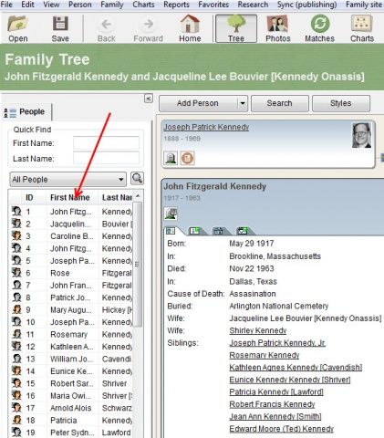Open sibling link Robert Francis Kennedy

(272, 404)
